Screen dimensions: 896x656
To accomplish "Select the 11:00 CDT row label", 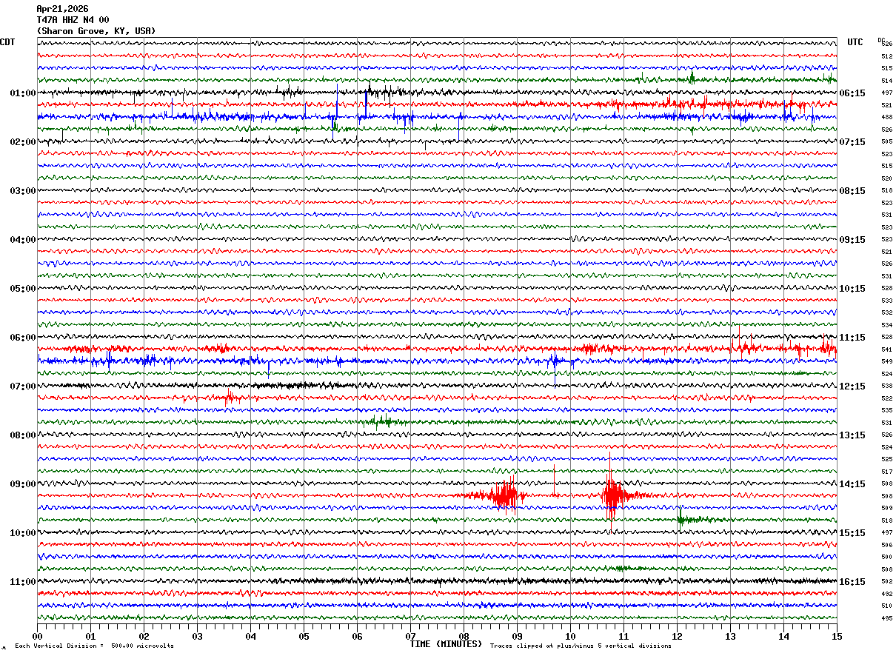I will click(23, 582).
